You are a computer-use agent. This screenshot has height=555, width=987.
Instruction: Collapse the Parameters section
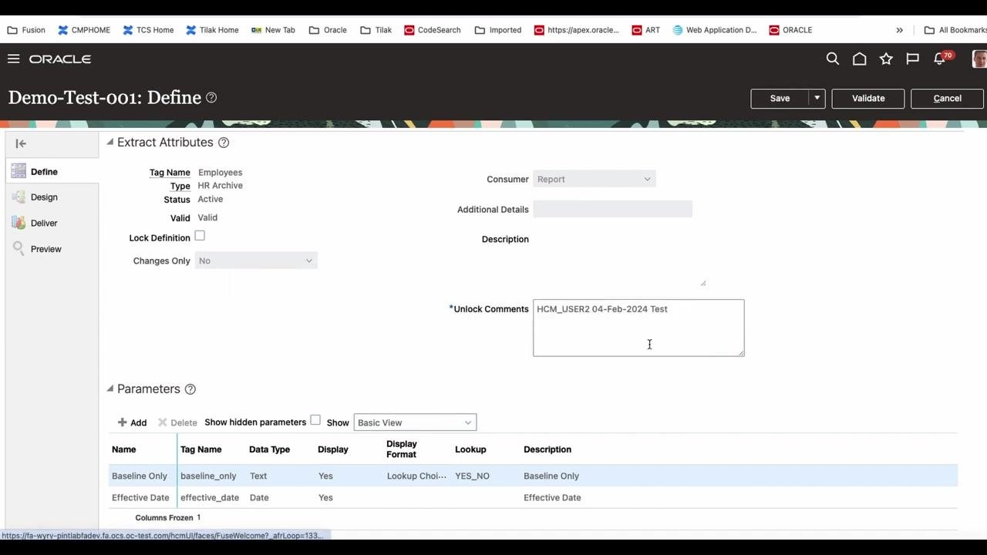pos(110,388)
